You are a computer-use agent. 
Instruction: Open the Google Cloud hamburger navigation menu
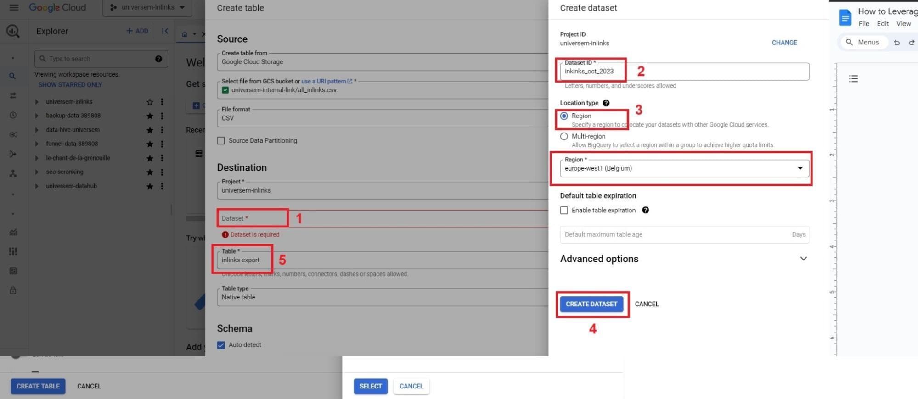click(14, 7)
